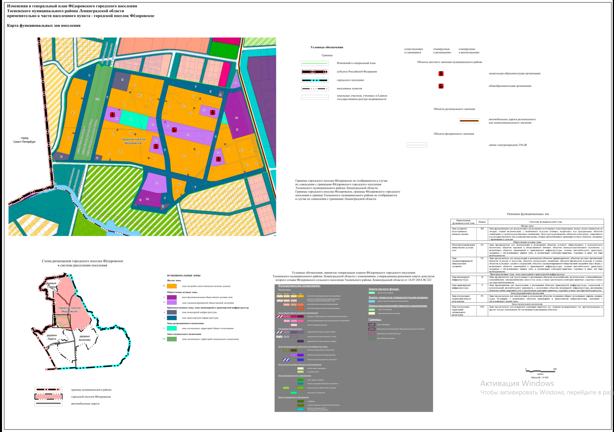Click the legend icon for дошкольная образовательная организация

point(441,74)
